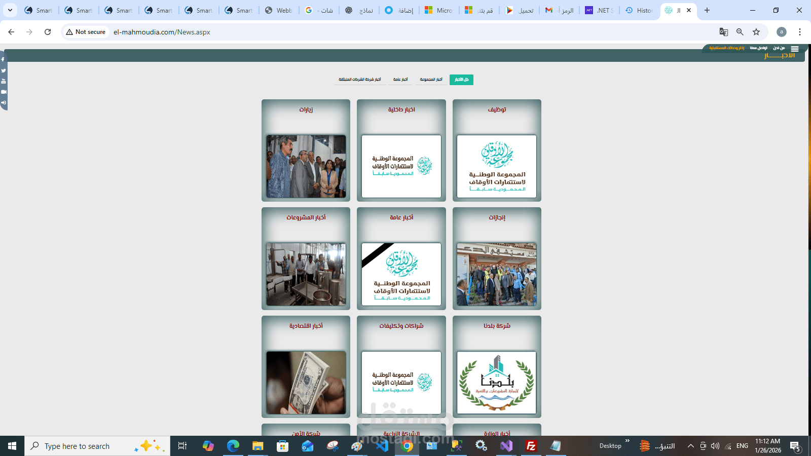
Task: Open the 'أخبار اقتصادية' money photo
Action: coord(306,383)
